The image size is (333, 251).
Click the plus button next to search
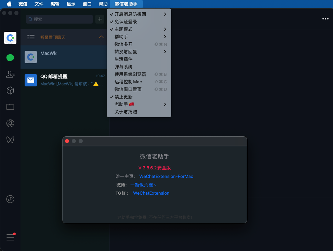tap(99, 19)
